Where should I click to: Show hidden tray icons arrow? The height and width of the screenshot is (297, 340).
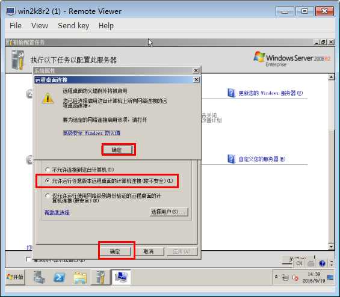(x=276, y=277)
